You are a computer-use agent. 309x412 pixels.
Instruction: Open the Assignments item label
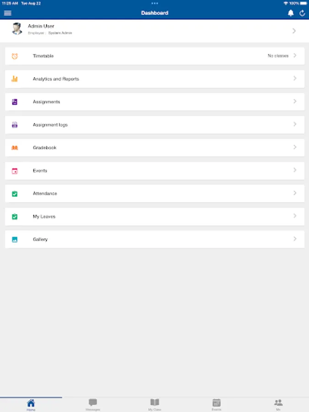46,102
